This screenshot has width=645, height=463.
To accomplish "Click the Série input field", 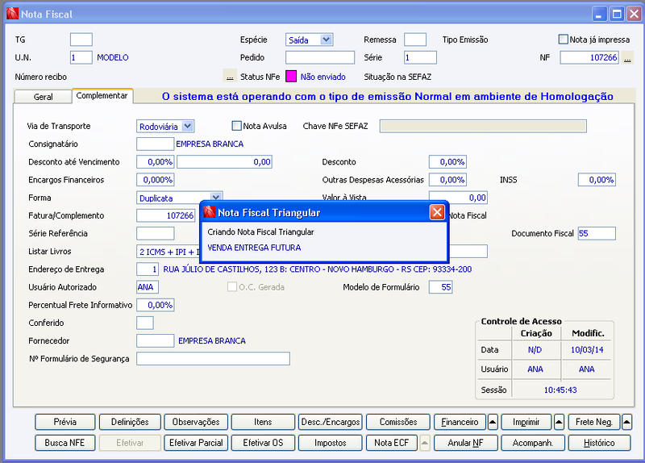I will click(x=420, y=57).
